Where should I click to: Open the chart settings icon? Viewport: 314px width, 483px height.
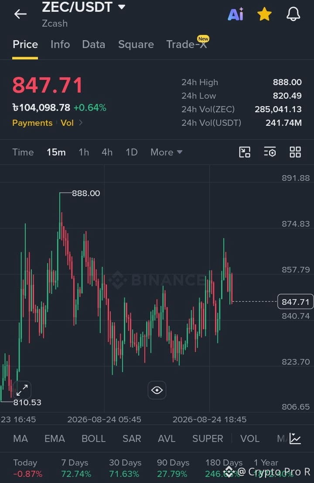point(270,152)
